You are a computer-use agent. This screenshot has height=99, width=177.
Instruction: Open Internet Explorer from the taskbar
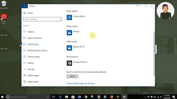pyautogui.click(x=105, y=97)
